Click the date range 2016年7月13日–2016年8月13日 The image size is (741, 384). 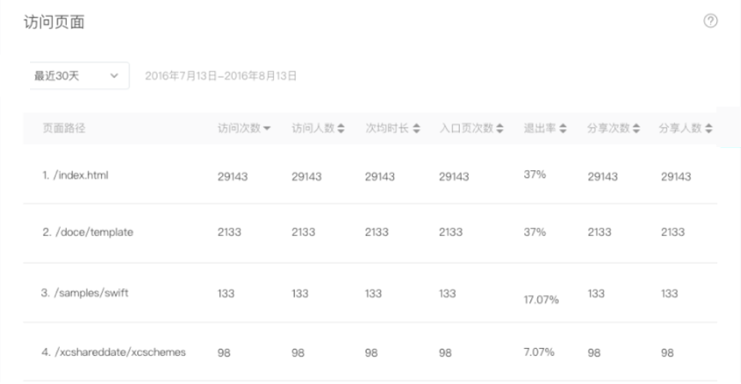(x=221, y=76)
